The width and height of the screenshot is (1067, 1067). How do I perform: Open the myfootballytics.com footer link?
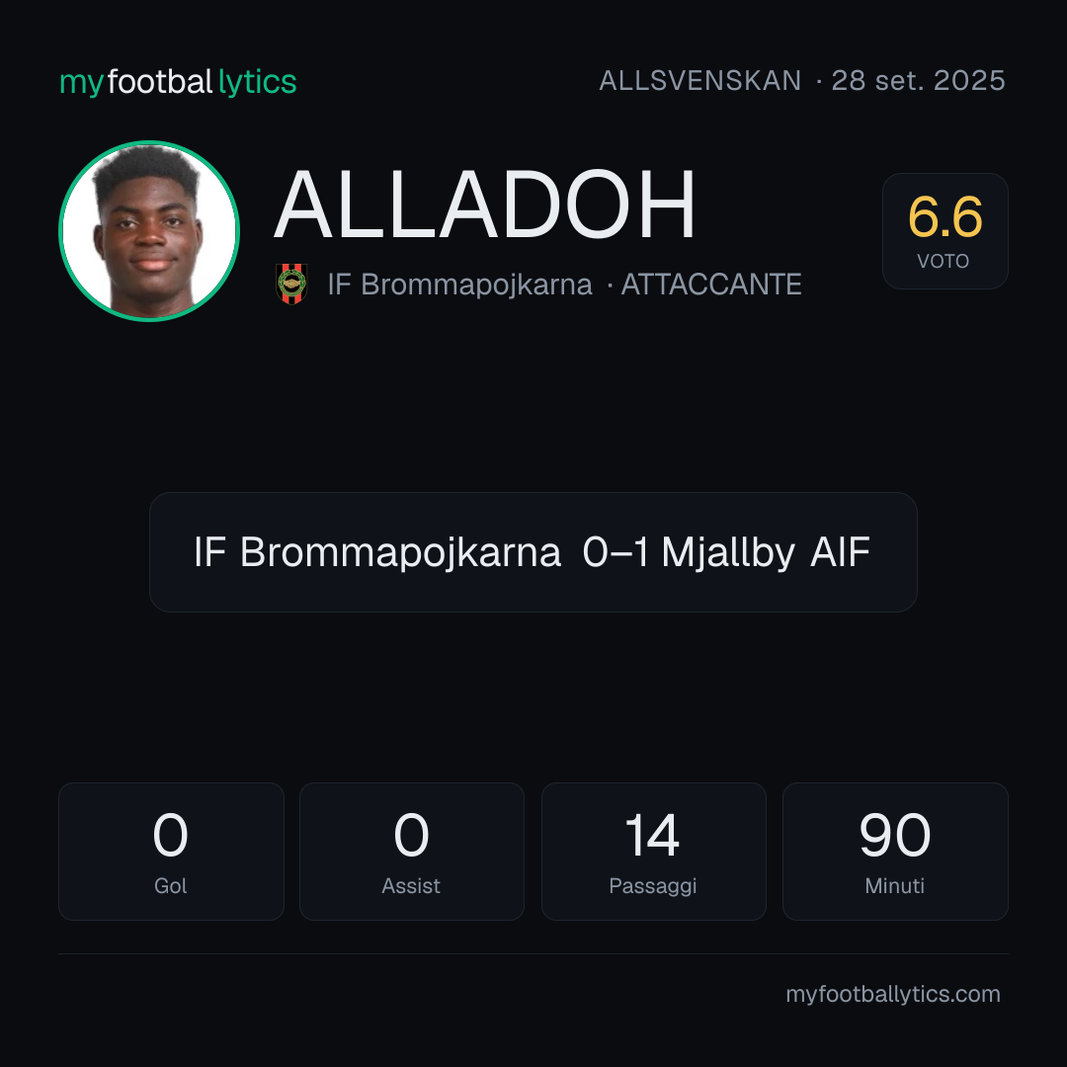(893, 994)
